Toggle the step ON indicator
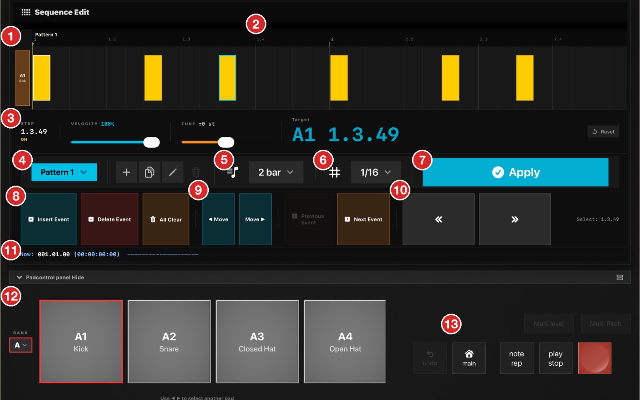The width and height of the screenshot is (640, 400). coord(24,140)
